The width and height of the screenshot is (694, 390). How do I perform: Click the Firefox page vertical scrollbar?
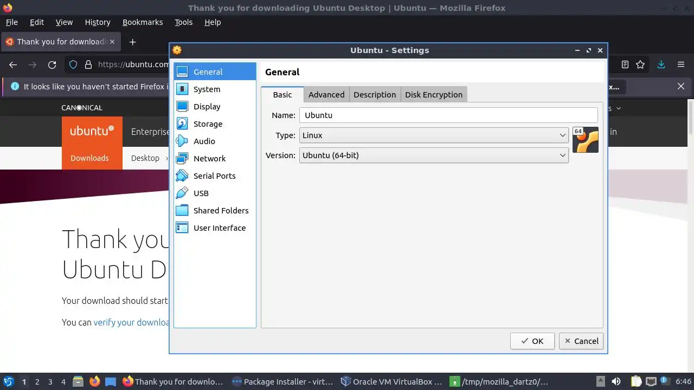tap(690, 118)
